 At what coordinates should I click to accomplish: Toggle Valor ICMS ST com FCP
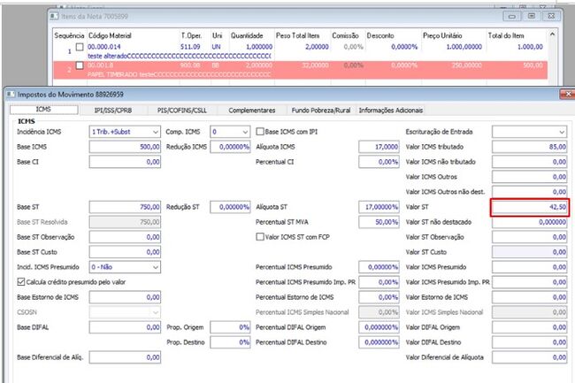click(x=260, y=237)
